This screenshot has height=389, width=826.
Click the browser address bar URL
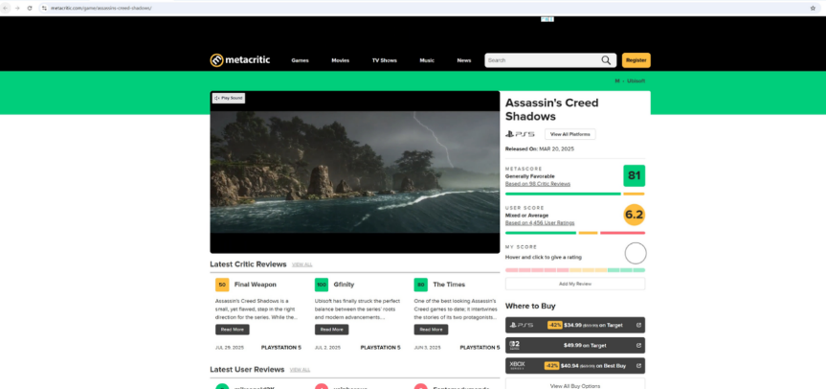[x=101, y=8]
